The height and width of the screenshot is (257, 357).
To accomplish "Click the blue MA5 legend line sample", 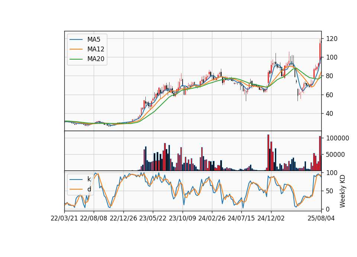I will tap(76, 39).
